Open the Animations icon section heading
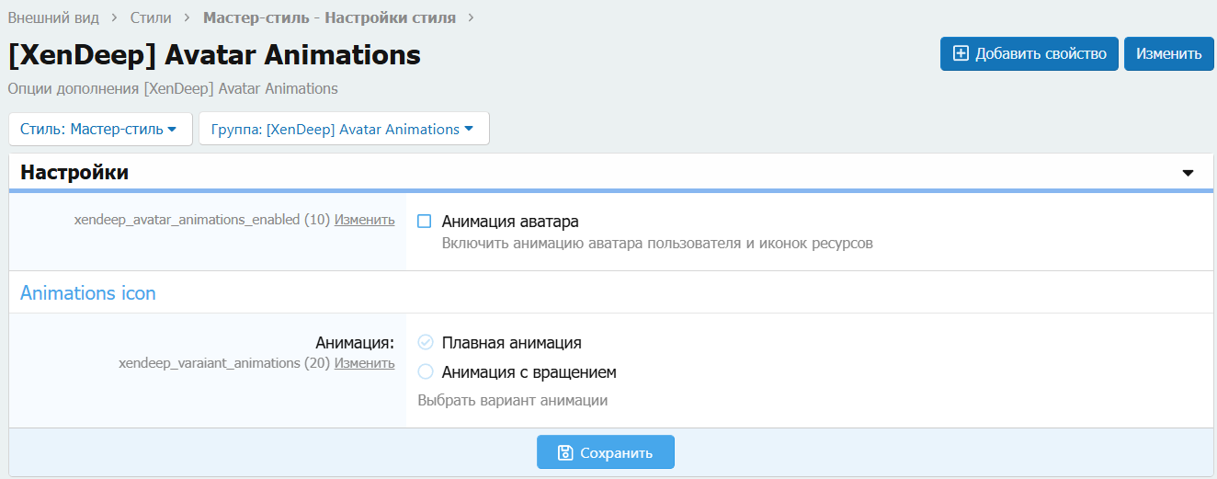1217x479 pixels. click(88, 293)
